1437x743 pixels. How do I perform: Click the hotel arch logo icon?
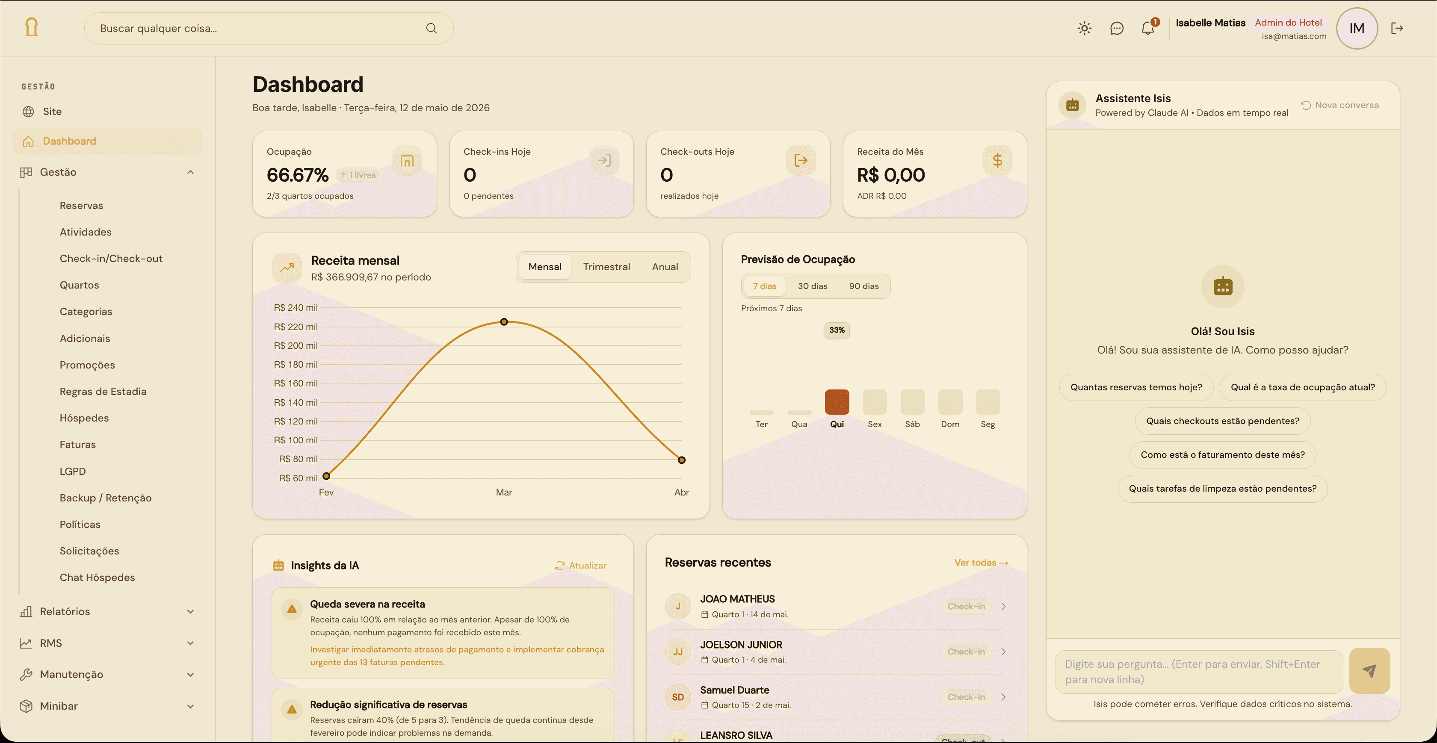coord(32,27)
